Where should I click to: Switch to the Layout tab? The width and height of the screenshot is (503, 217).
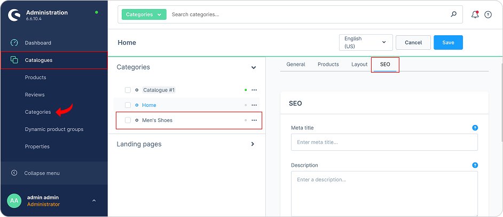click(x=359, y=65)
